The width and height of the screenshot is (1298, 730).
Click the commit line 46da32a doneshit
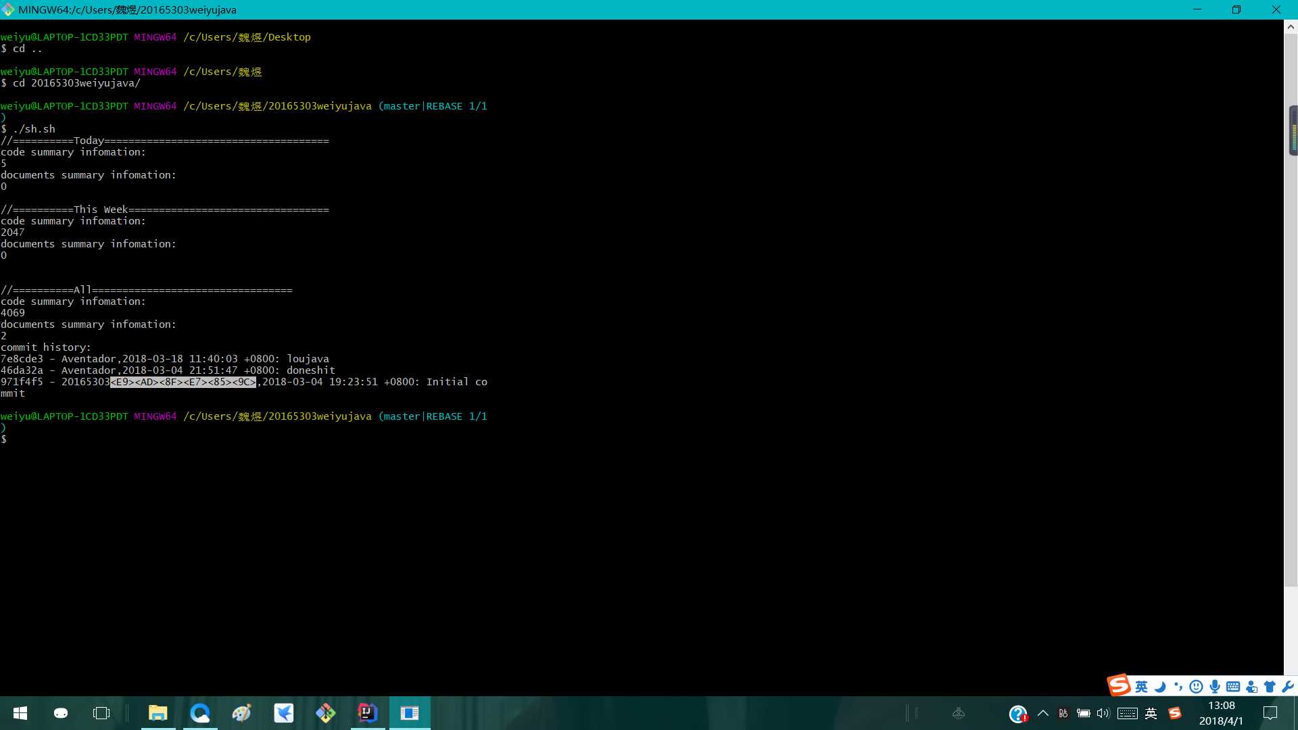tap(168, 370)
